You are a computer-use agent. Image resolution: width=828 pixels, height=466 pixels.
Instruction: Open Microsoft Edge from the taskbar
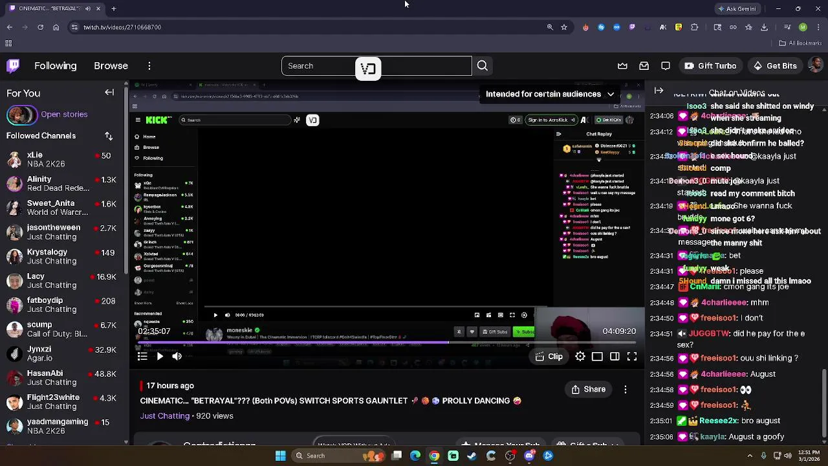(x=415, y=456)
